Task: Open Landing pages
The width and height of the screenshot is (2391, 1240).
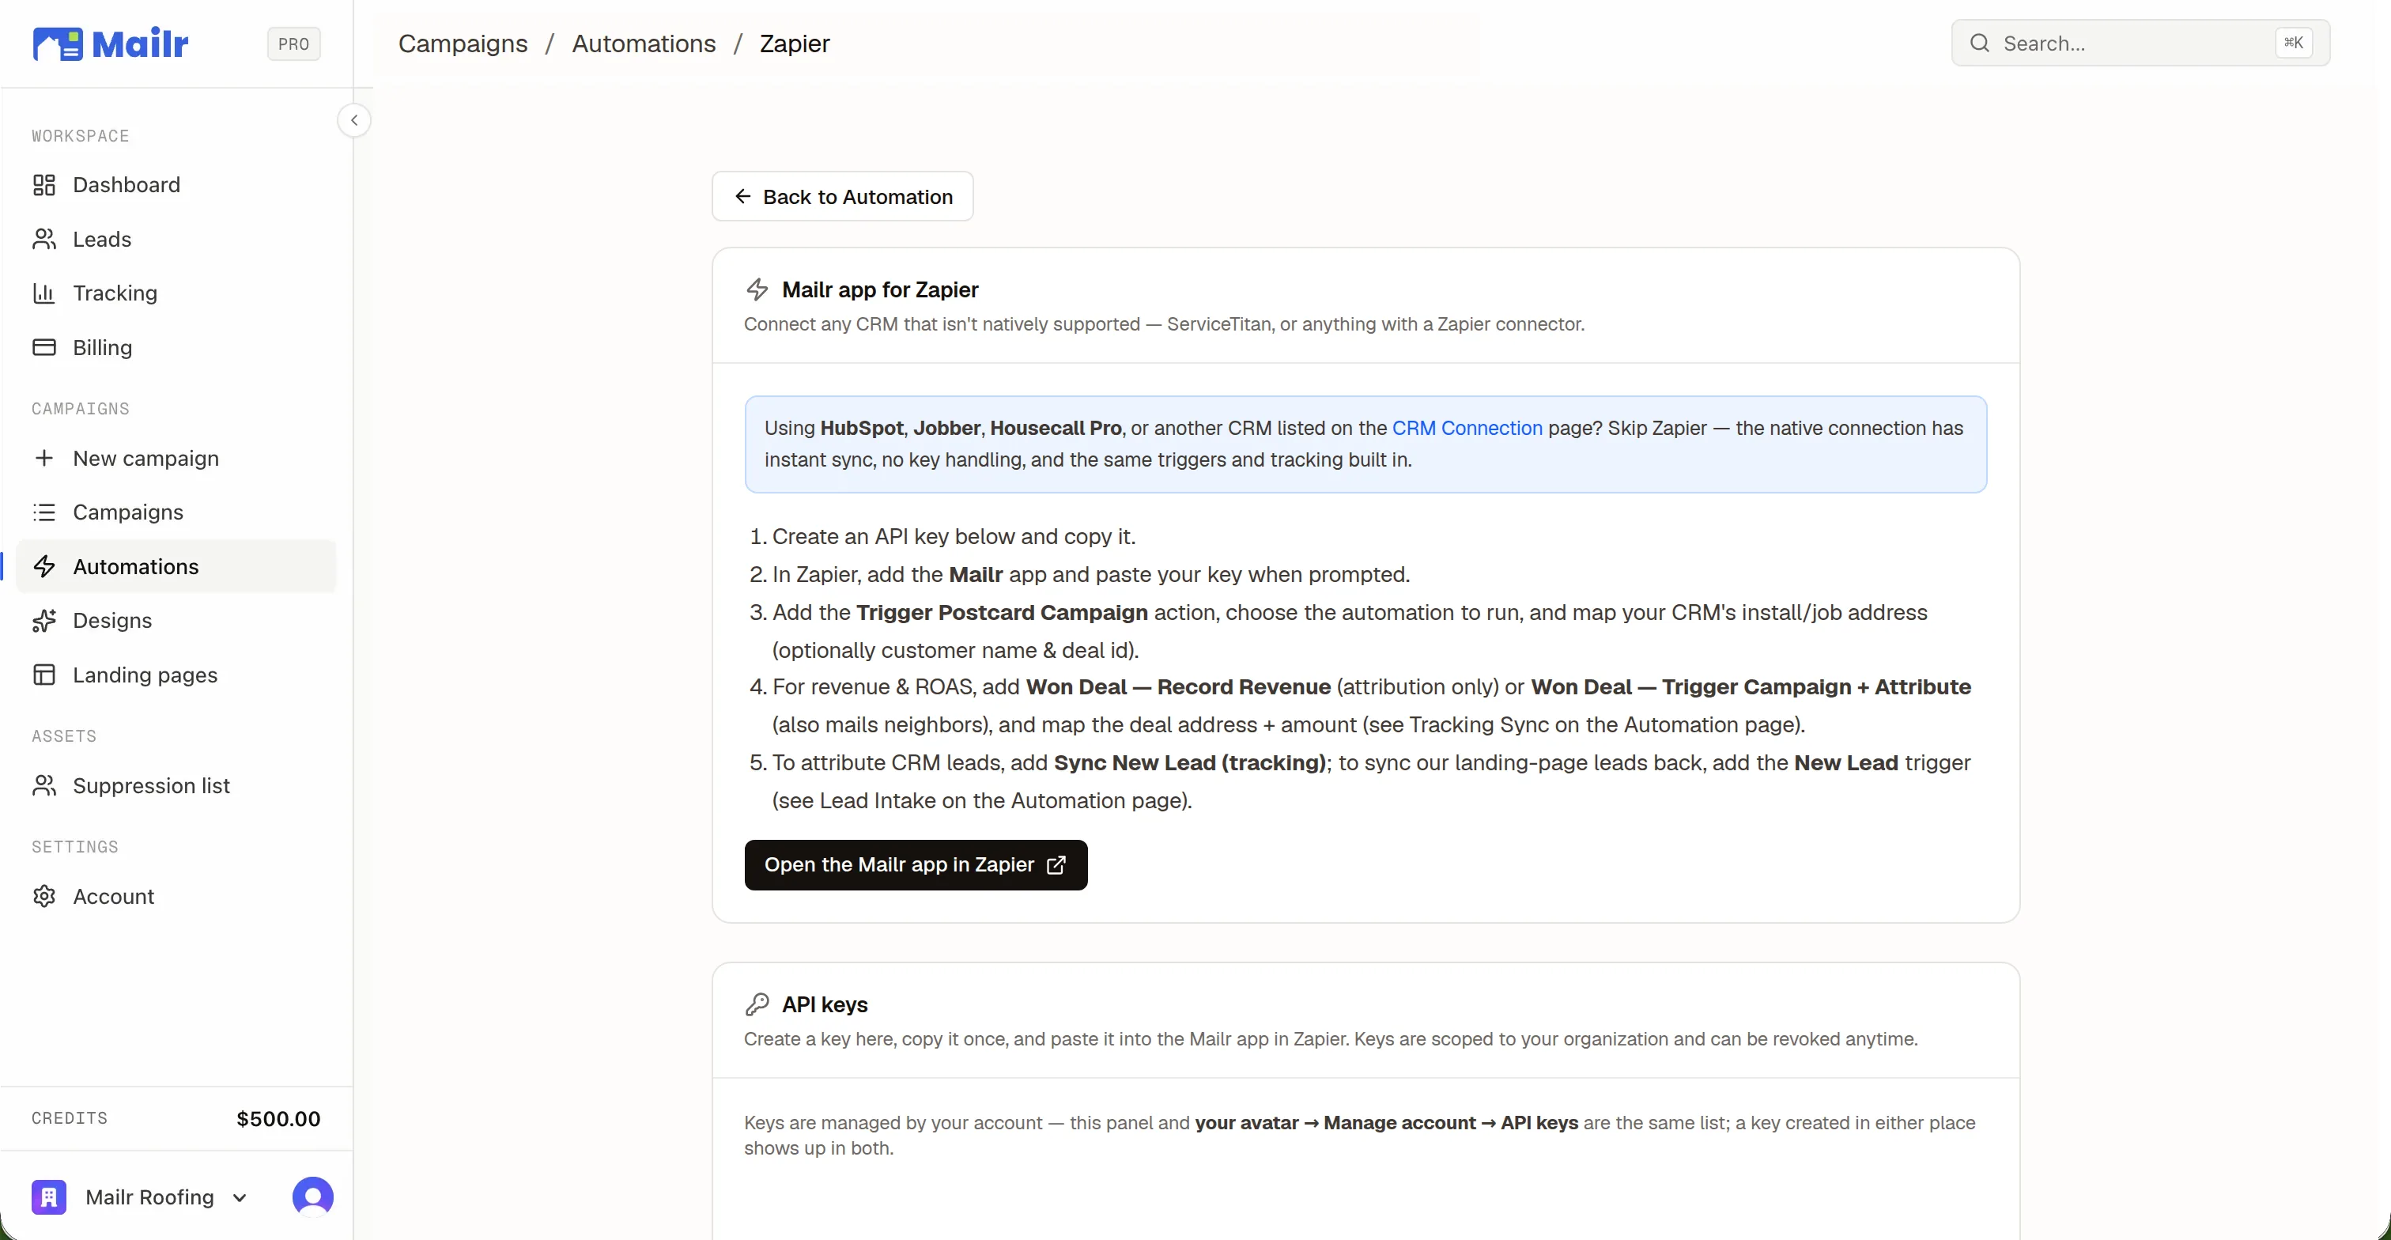Action: [176, 675]
